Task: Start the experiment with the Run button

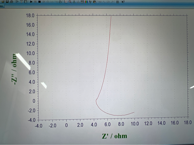Action: (x=31, y=2)
